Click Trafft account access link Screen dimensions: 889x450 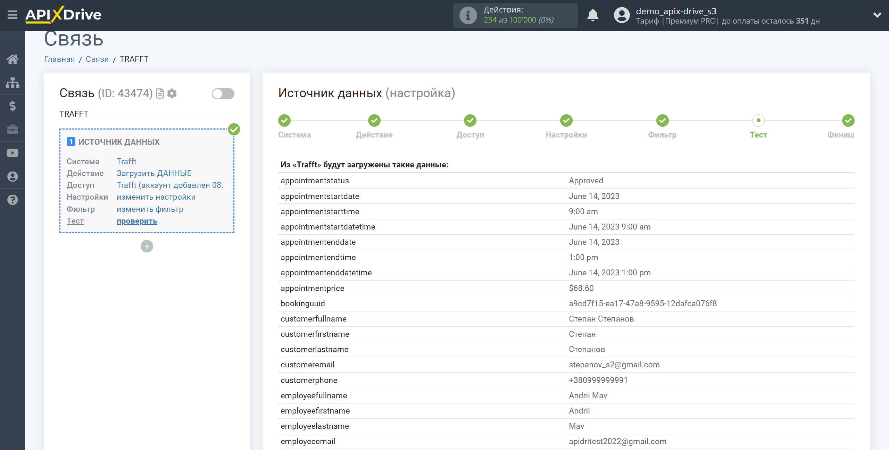pyautogui.click(x=170, y=185)
